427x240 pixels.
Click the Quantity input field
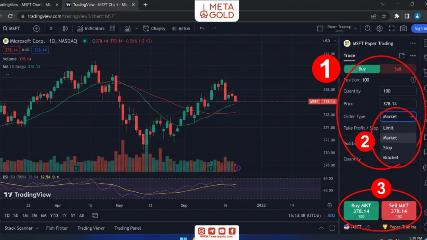tap(398, 91)
